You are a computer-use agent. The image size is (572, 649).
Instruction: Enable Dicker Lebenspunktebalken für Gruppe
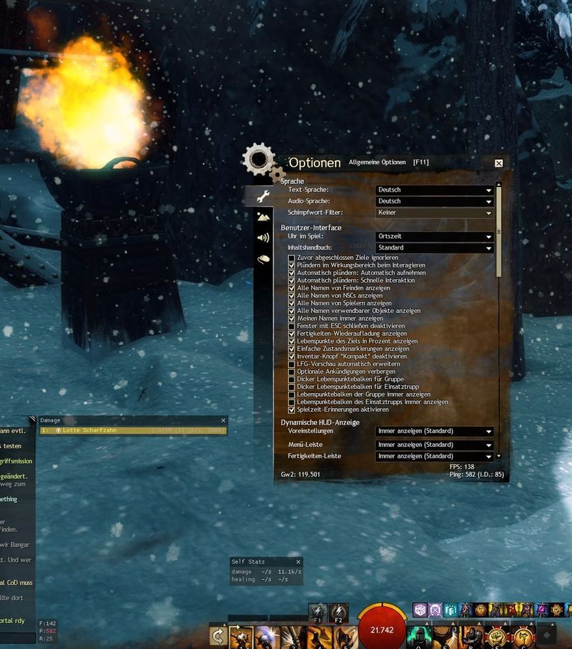[292, 379]
